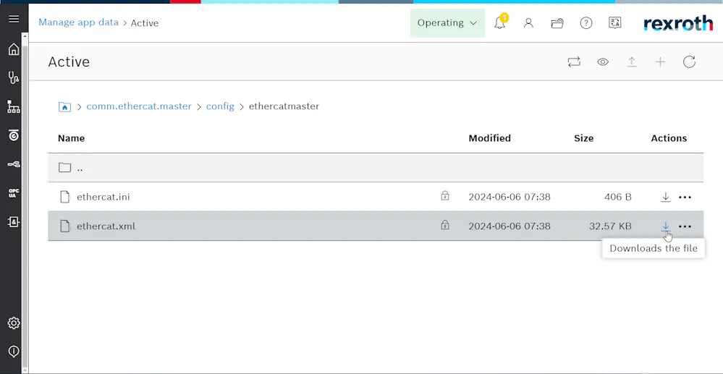Open comm.ethercat.master breadcrumb folder
The height and width of the screenshot is (374, 723).
139,106
